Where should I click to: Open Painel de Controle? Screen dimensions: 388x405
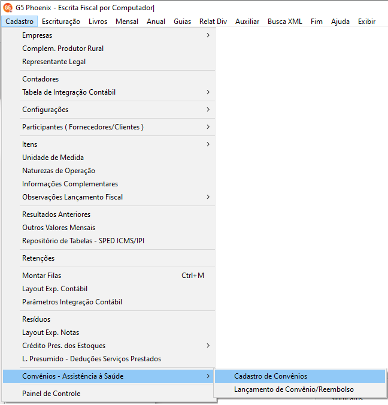point(109,394)
